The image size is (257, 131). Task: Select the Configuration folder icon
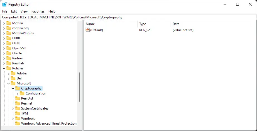[x=22, y=93]
